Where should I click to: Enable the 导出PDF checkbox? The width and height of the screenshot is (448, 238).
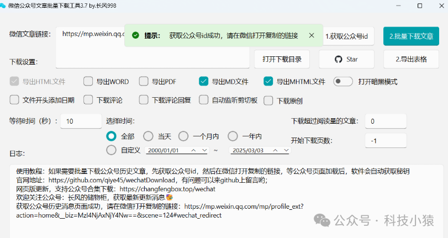[x=144, y=81]
